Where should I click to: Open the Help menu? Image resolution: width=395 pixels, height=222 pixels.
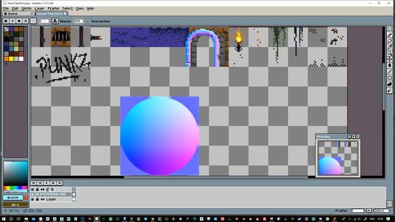[90, 8]
